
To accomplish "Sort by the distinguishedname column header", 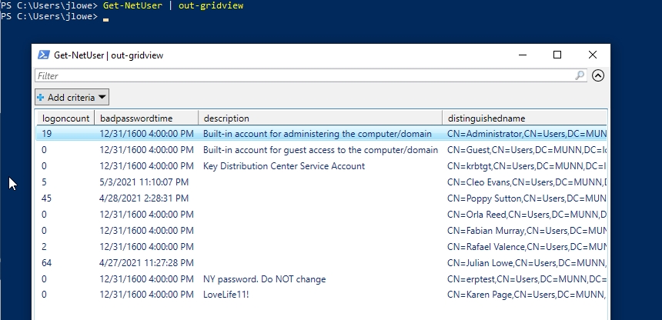I will (523, 118).
